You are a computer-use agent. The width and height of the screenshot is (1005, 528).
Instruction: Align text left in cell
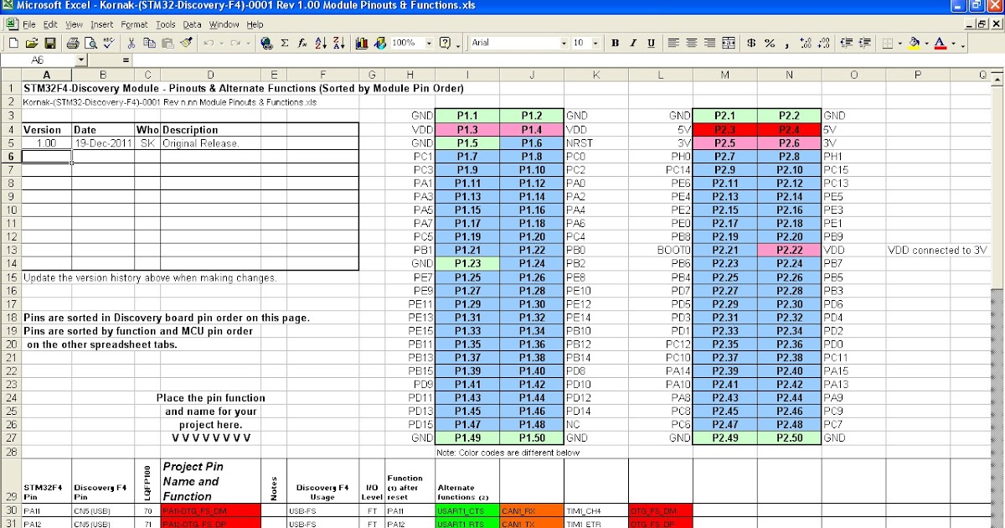pyautogui.click(x=674, y=43)
